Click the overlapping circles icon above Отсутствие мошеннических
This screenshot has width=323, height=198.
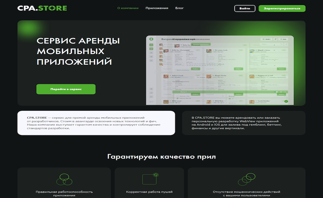247,179
